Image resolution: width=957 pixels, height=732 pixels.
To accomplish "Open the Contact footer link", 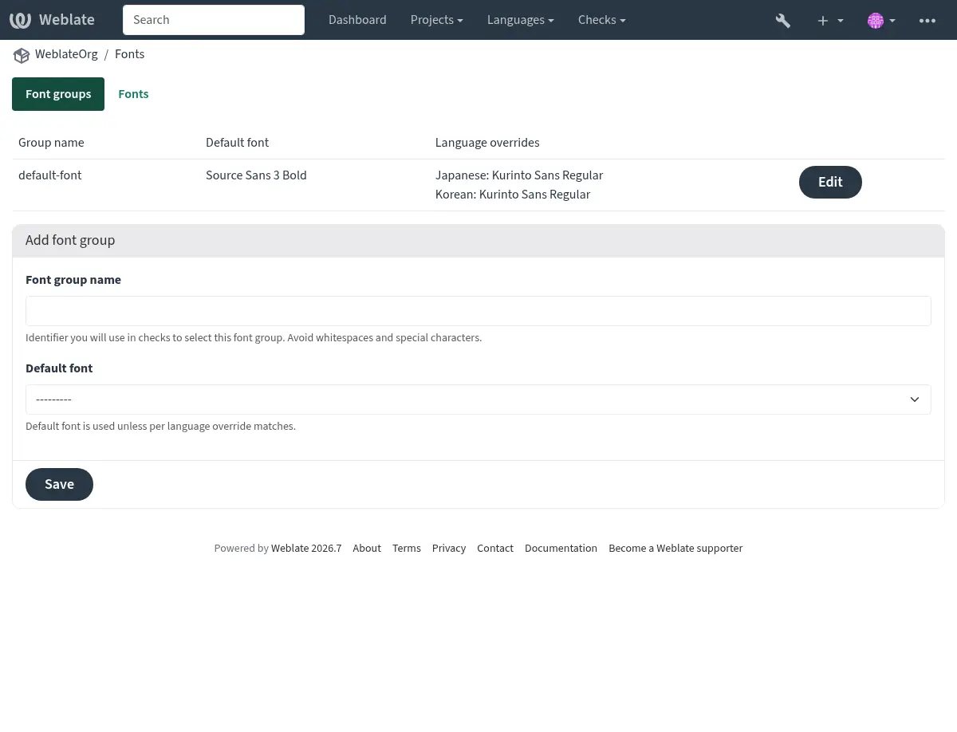I will coord(495,549).
